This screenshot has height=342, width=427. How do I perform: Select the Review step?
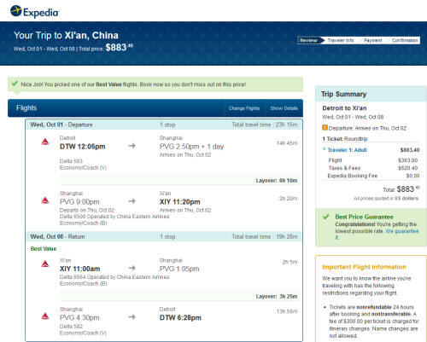pos(309,40)
